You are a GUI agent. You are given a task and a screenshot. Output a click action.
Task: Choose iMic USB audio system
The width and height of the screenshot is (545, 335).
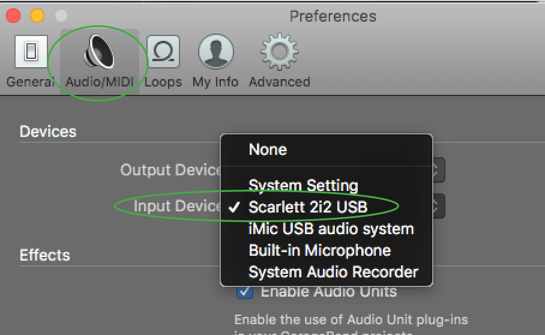331,229
